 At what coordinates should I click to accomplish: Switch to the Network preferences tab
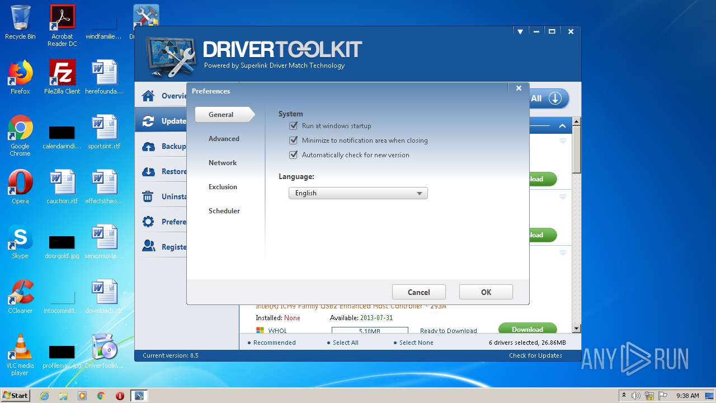click(223, 163)
